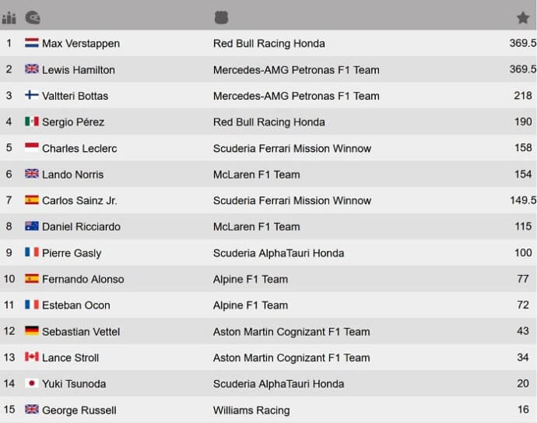Click the points star header icon
Viewport: 537px width, 423px height.
pyautogui.click(x=523, y=17)
